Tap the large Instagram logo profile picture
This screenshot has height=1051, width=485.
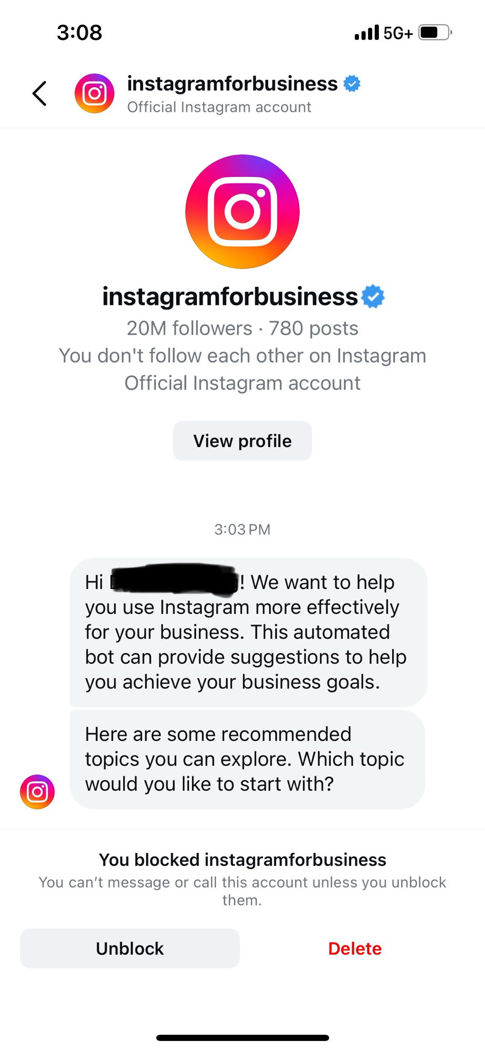pos(242,212)
